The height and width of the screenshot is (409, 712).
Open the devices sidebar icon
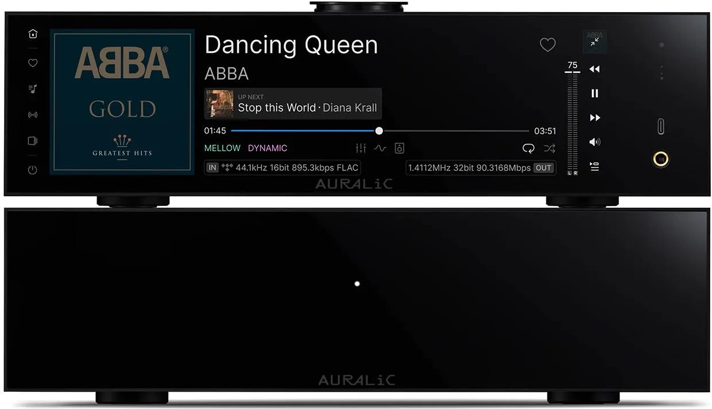coord(33,141)
